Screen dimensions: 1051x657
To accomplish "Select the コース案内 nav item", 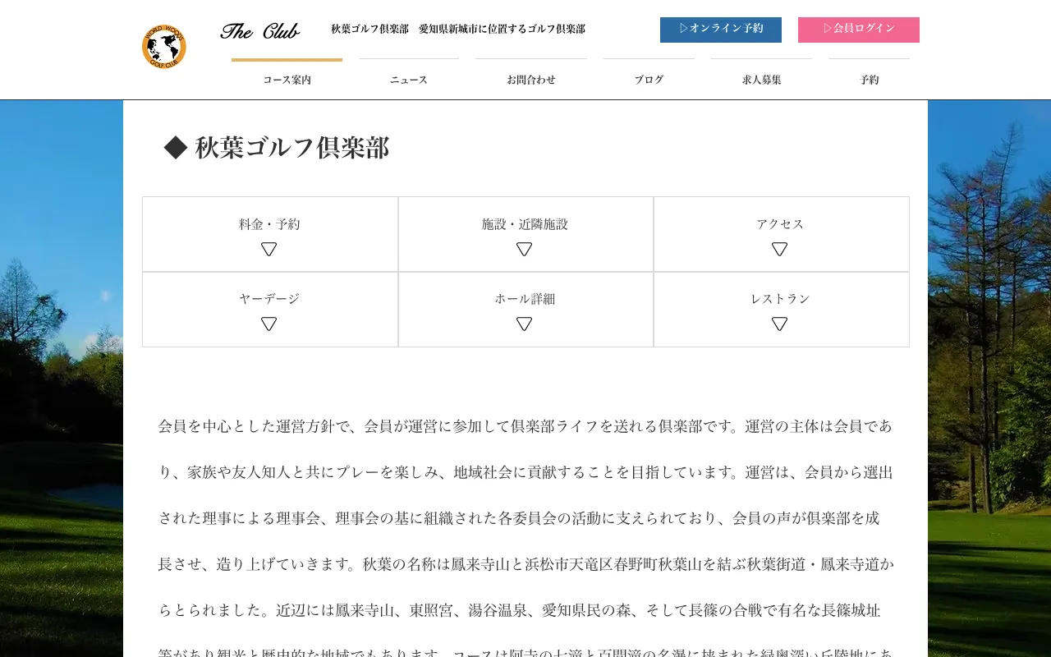I will [x=287, y=80].
